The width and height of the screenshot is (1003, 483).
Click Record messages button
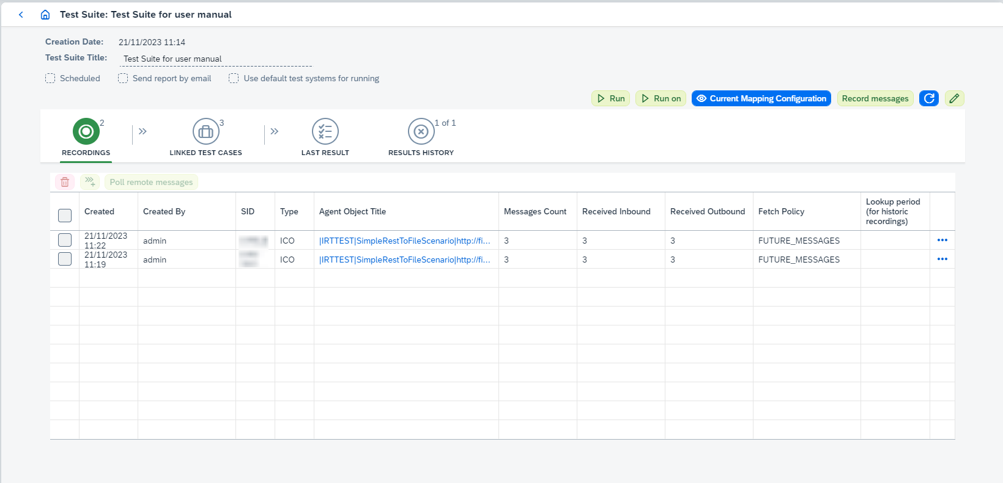click(x=875, y=98)
